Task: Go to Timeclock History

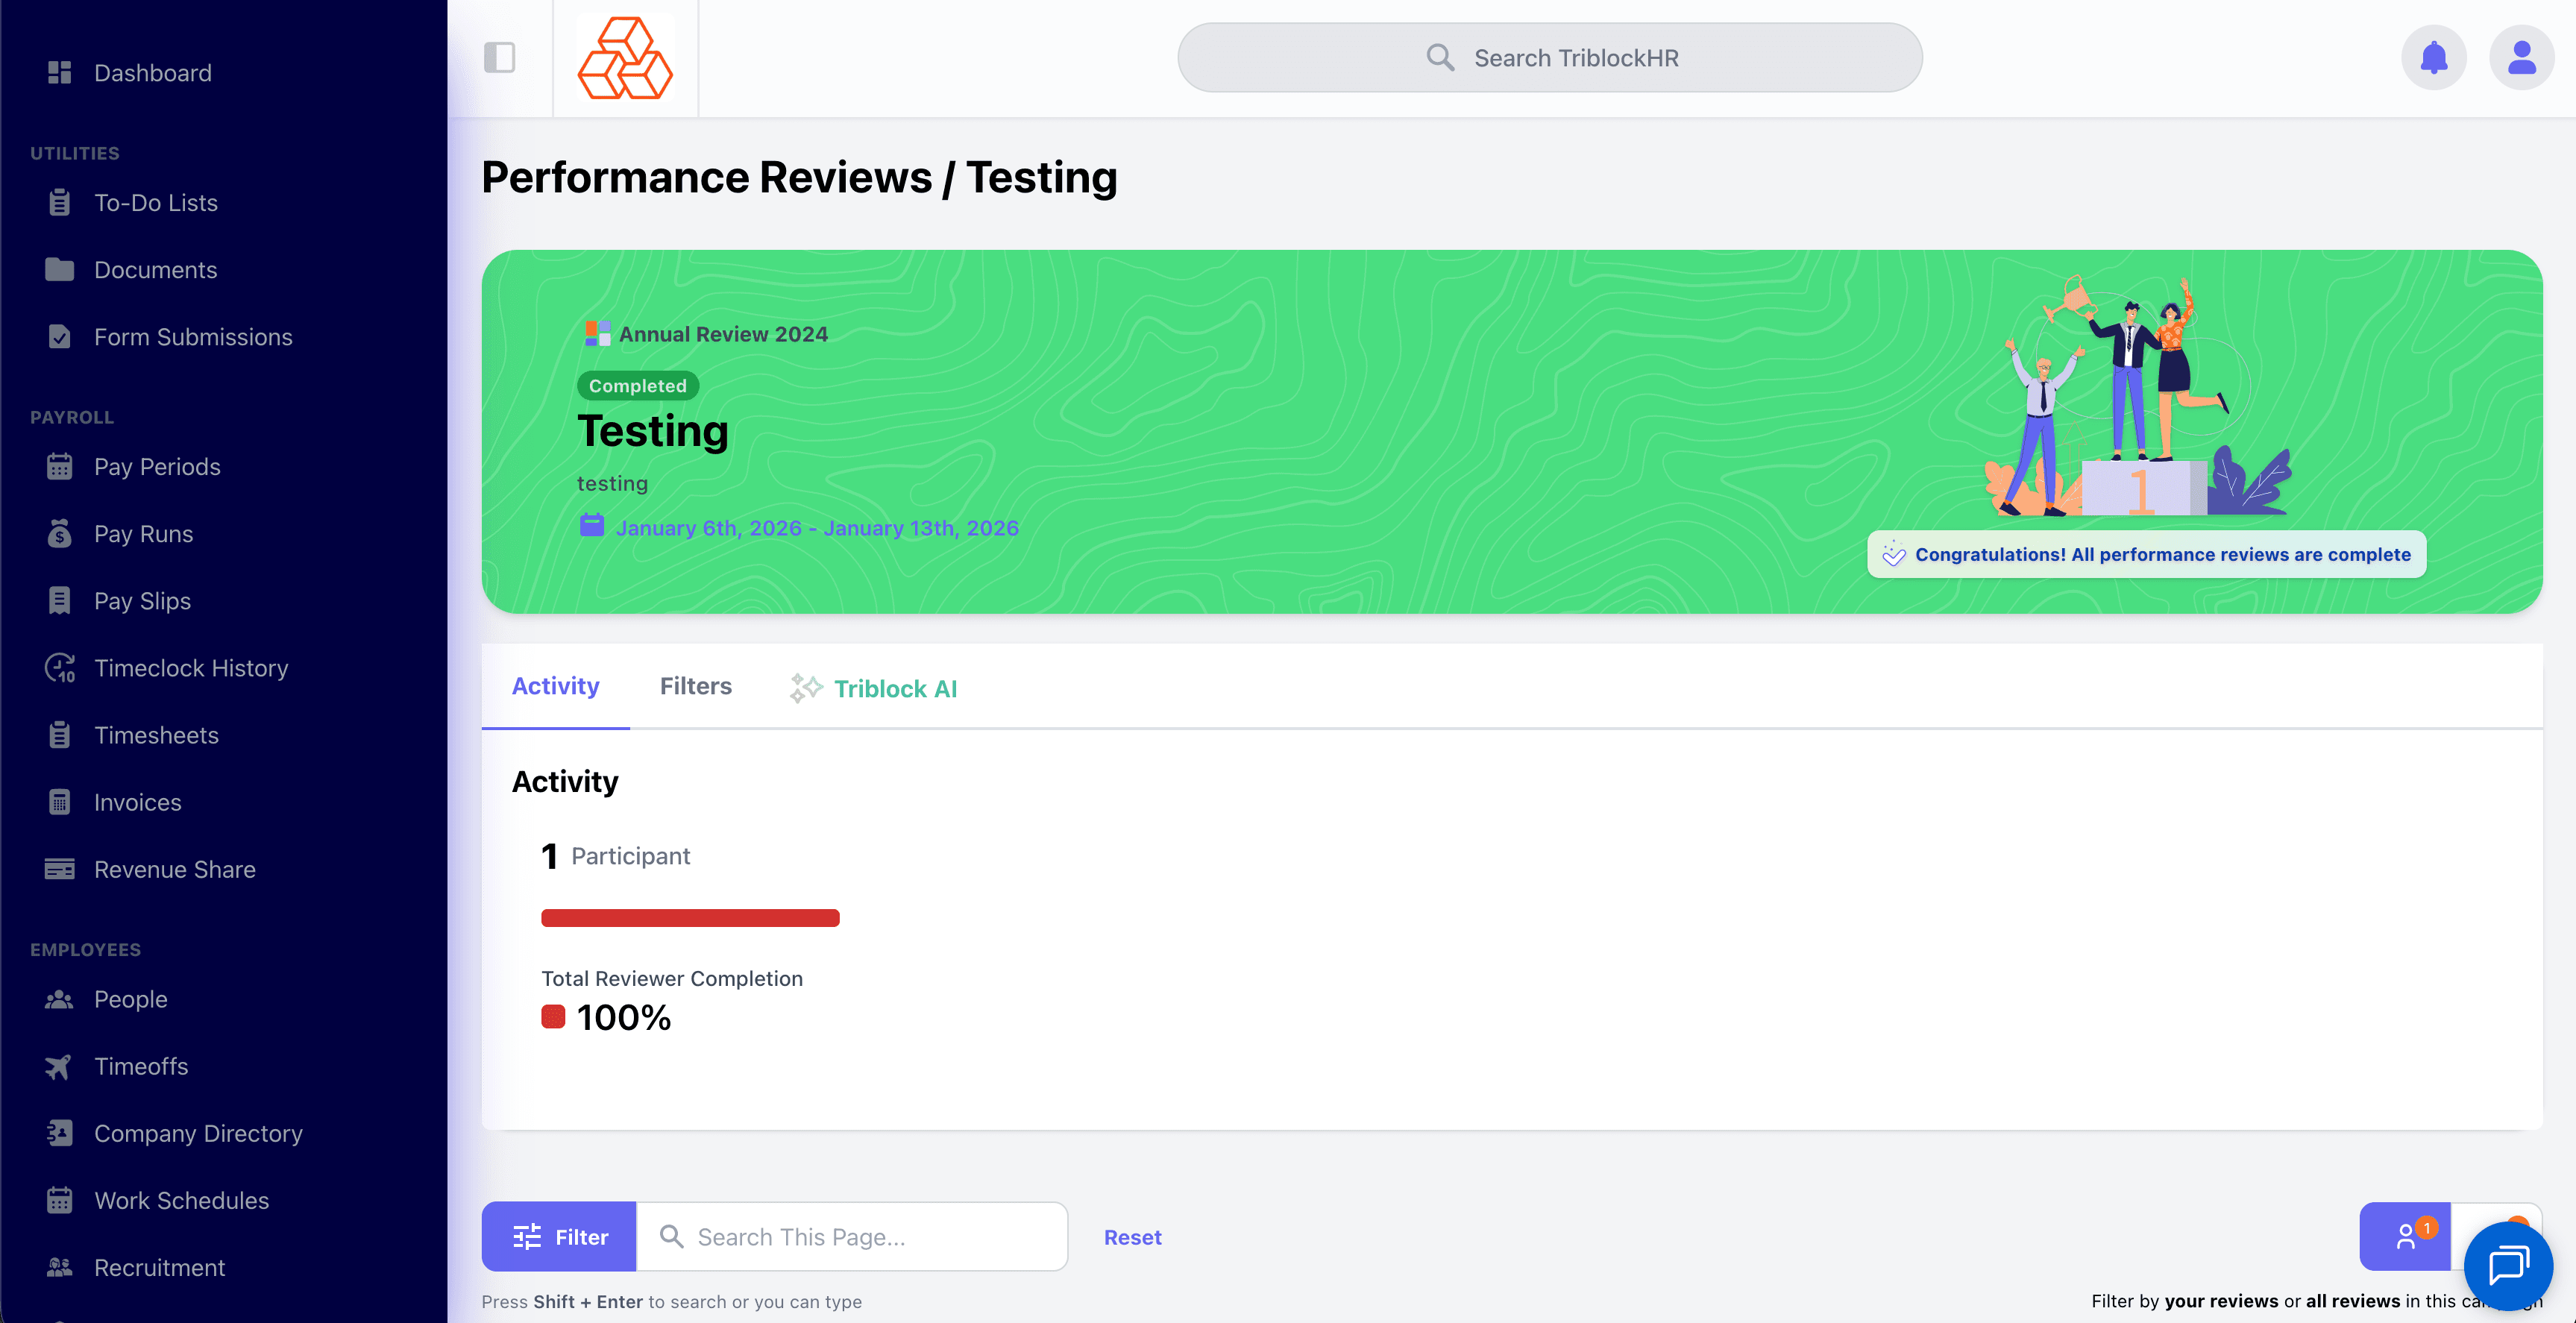Action: click(x=190, y=668)
